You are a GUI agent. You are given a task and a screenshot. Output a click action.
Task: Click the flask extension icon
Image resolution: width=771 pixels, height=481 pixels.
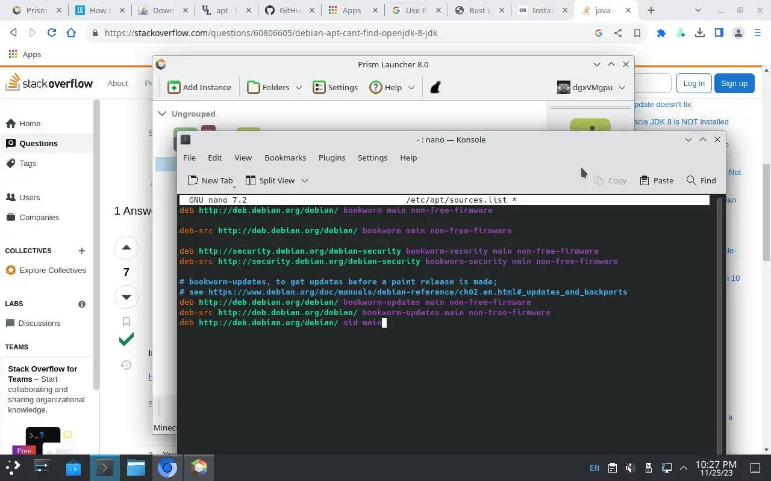681,33
